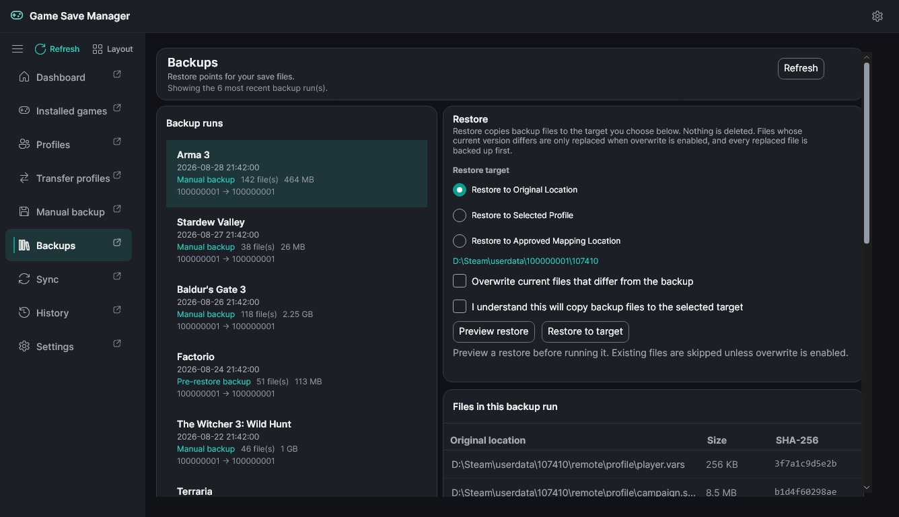Click the D:\Steam\userdata\100000001\107410 path
Viewport: 899px width, 517px height.
tap(526, 261)
